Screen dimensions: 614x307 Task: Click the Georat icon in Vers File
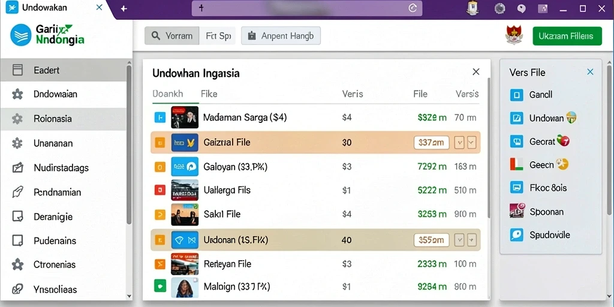click(516, 142)
